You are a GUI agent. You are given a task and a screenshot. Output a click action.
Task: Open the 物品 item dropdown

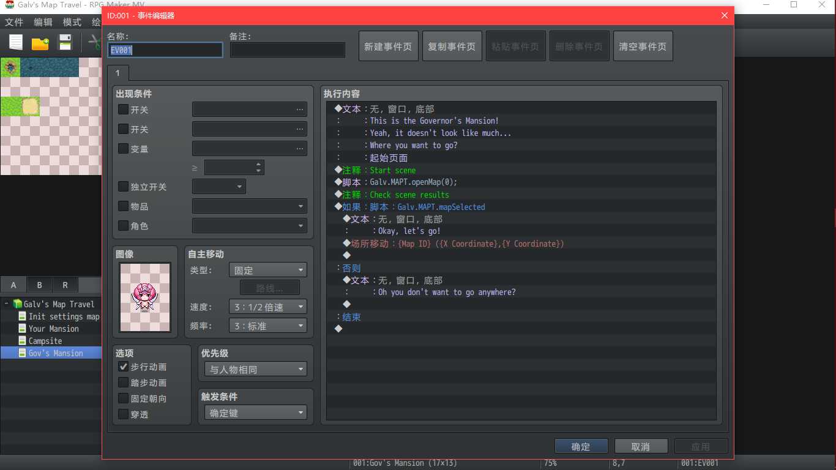(250, 206)
